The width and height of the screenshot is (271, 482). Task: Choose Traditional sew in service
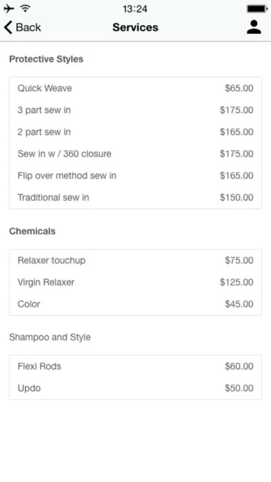[135, 197]
